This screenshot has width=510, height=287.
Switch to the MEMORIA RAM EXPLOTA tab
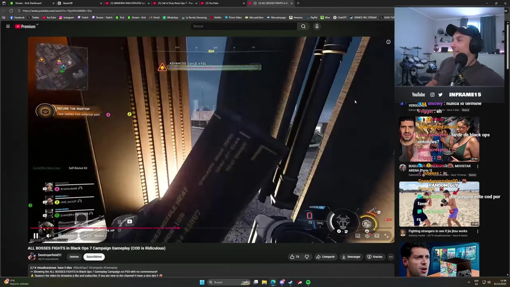pos(127,3)
